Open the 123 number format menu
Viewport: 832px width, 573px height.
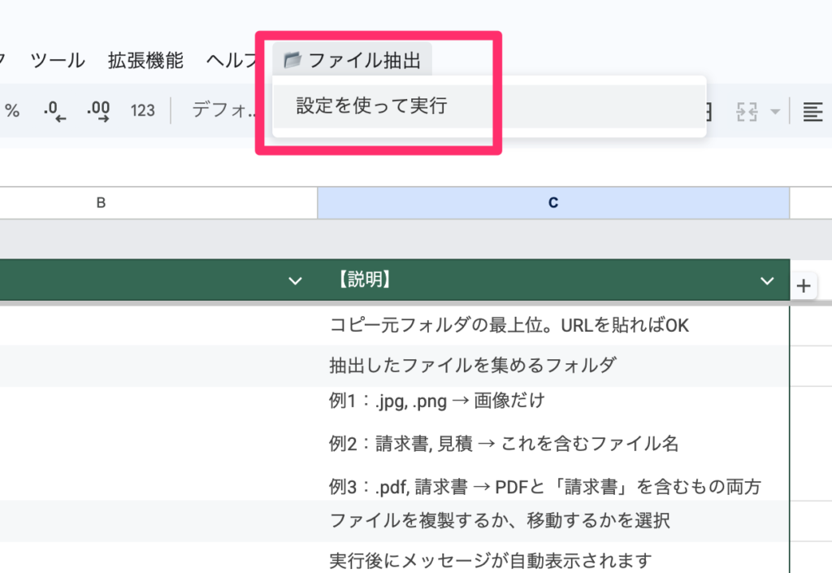point(142,111)
